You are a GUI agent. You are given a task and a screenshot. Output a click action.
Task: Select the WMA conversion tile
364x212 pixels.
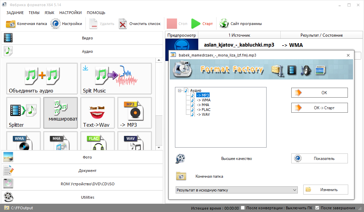coord(23,141)
